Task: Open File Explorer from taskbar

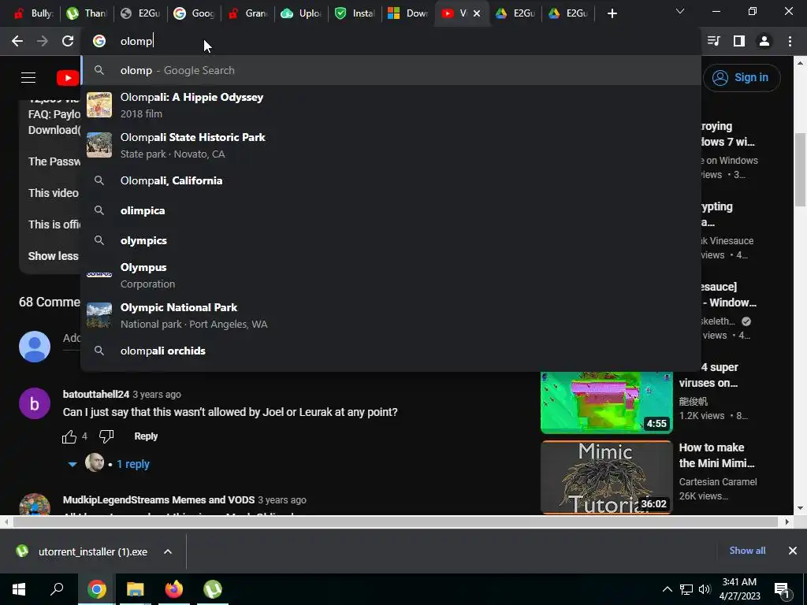Action: 135,589
